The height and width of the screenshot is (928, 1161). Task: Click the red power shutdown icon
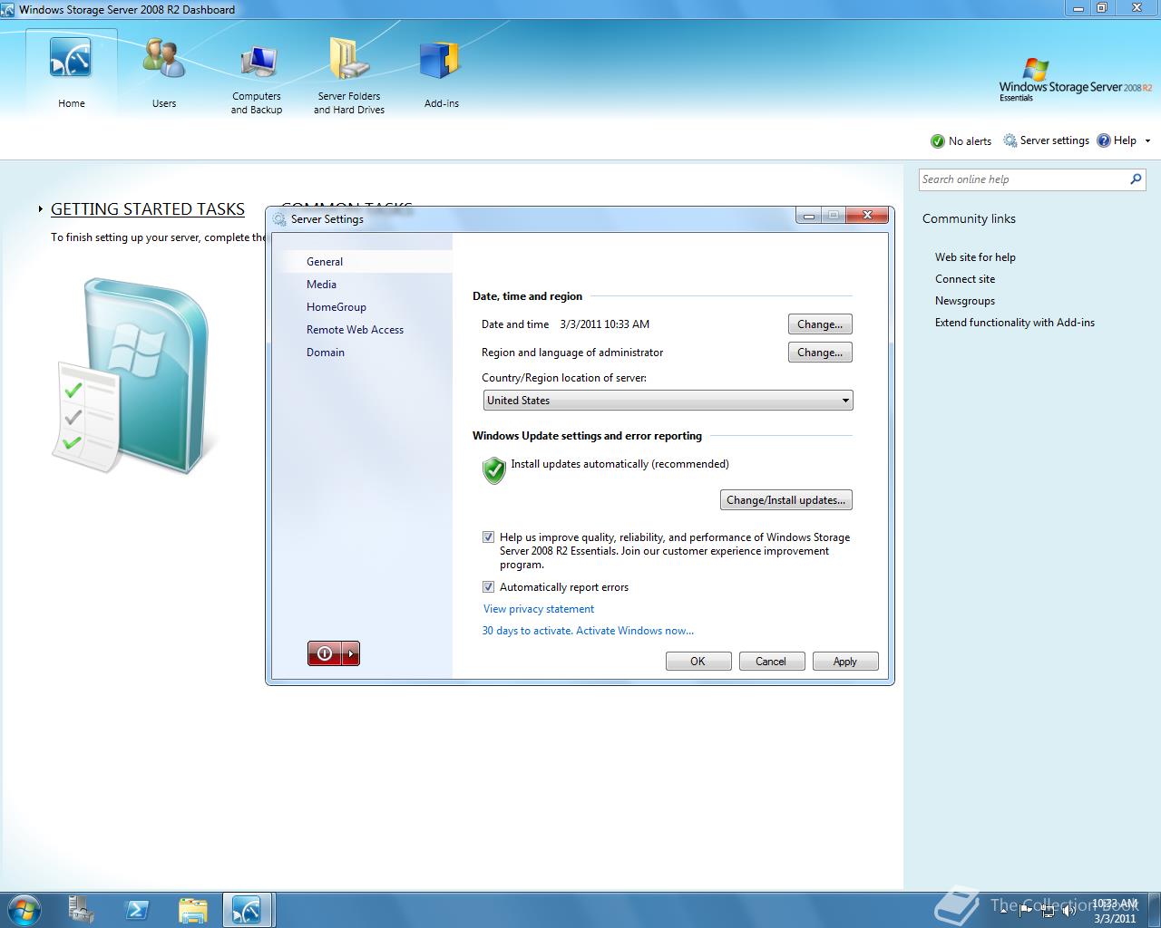[x=326, y=653]
